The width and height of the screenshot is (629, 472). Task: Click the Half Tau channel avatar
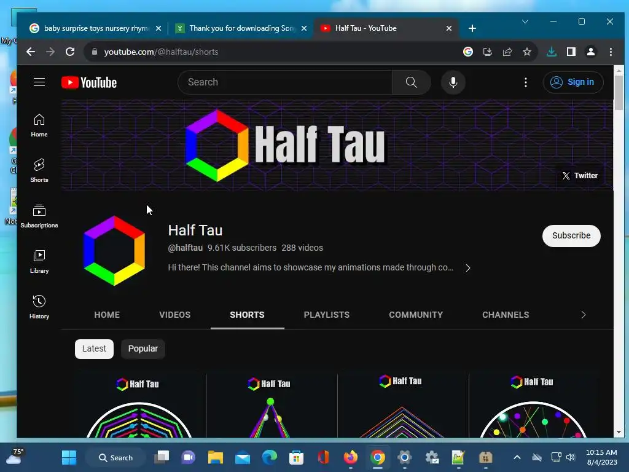click(x=114, y=251)
